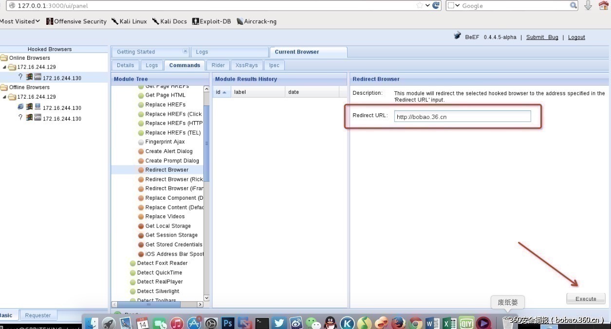611x329 pixels.
Task: Select the Create Alert Dialog module
Action: coord(169,151)
